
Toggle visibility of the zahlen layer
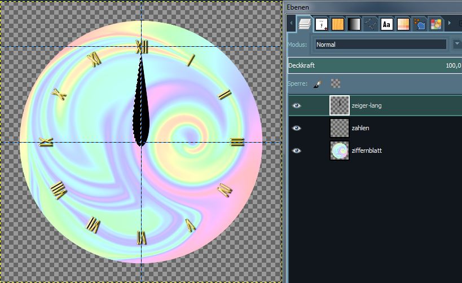[297, 128]
